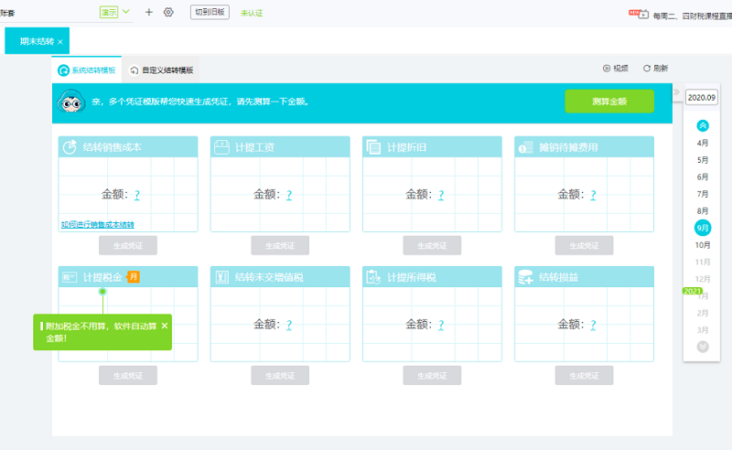Switch to 系统结转模板 tab
Screen dimensions: 732x450
point(87,70)
